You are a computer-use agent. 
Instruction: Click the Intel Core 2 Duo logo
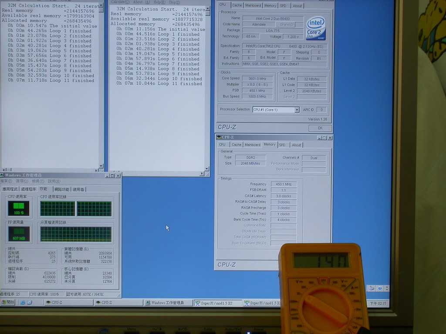(316, 29)
